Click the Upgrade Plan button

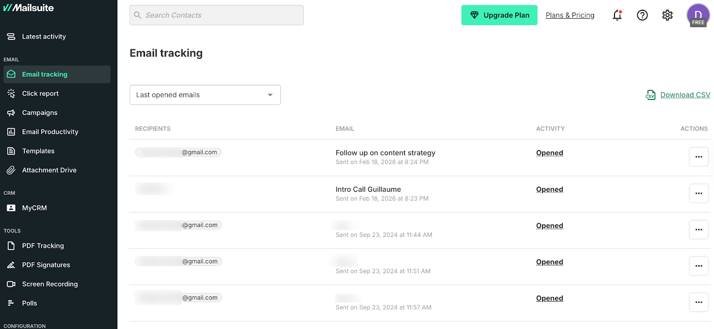[x=499, y=15]
